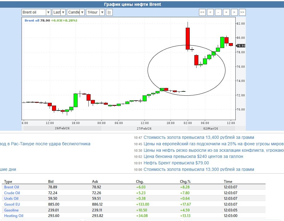Open the Brent Oil quote link
The image size is (284, 221).
pos(11,187)
